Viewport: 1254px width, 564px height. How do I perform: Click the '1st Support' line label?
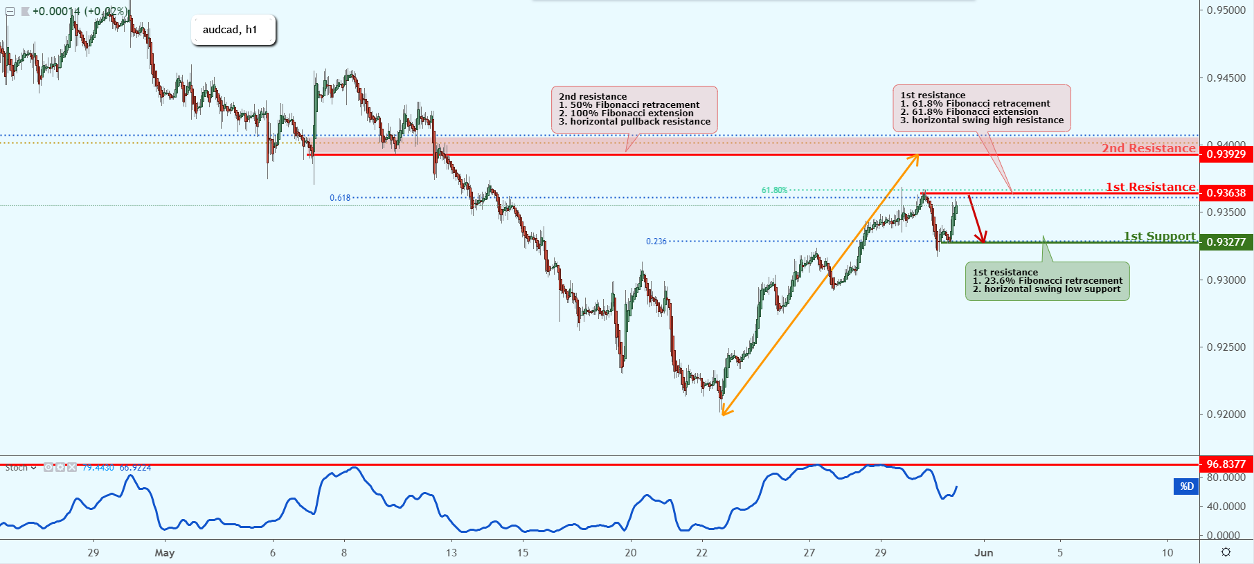point(1159,236)
